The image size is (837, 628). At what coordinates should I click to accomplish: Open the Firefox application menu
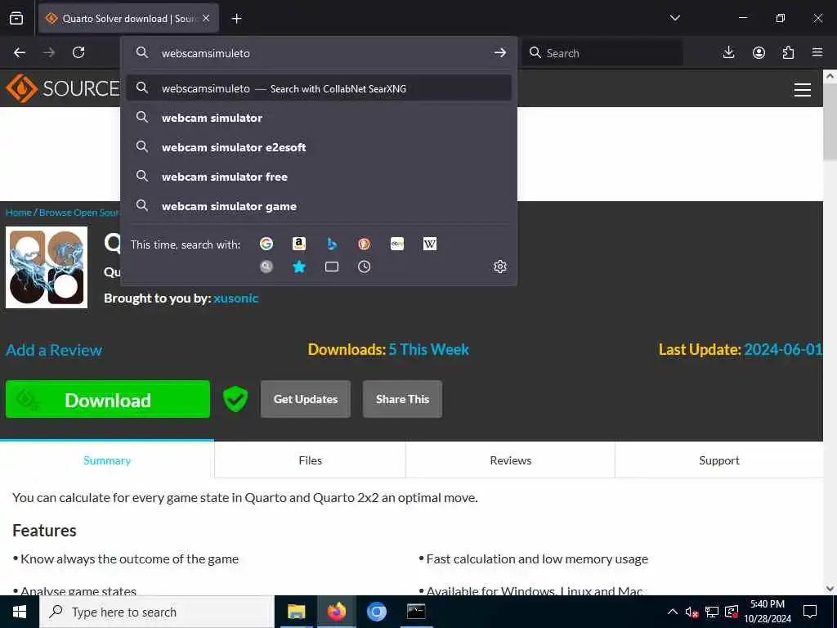[817, 52]
